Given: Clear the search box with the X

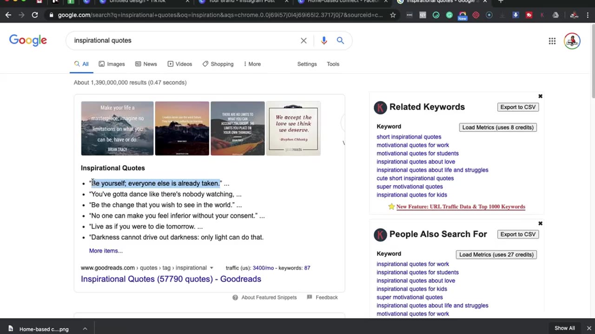Looking at the screenshot, I should pos(304,40).
